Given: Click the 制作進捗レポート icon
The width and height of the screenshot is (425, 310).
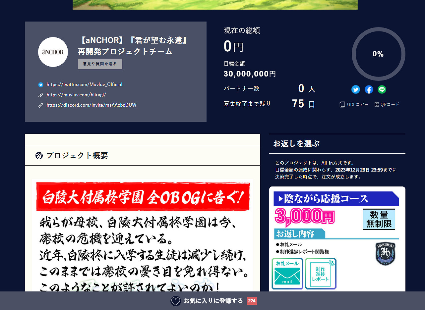Looking at the screenshot, I should (320, 274).
